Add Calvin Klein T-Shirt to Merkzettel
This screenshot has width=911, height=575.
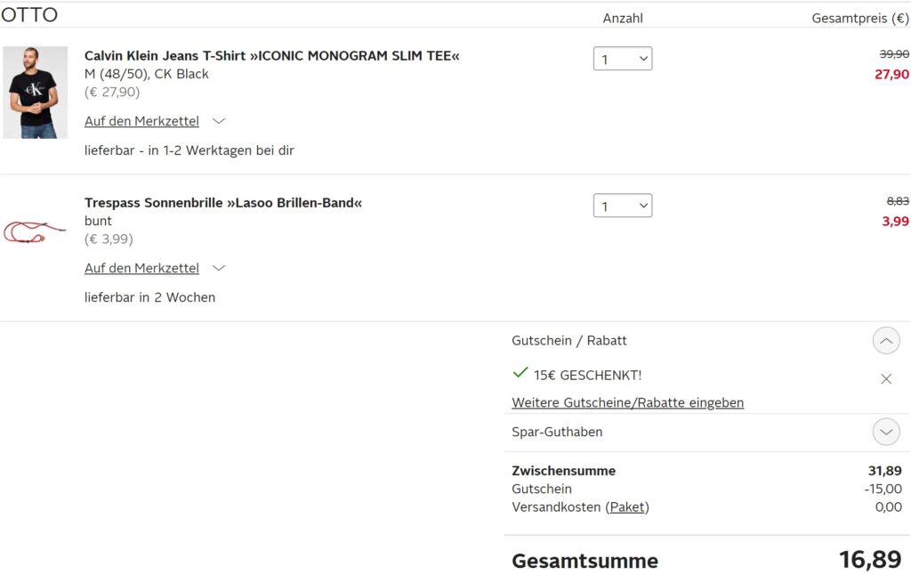coord(141,121)
